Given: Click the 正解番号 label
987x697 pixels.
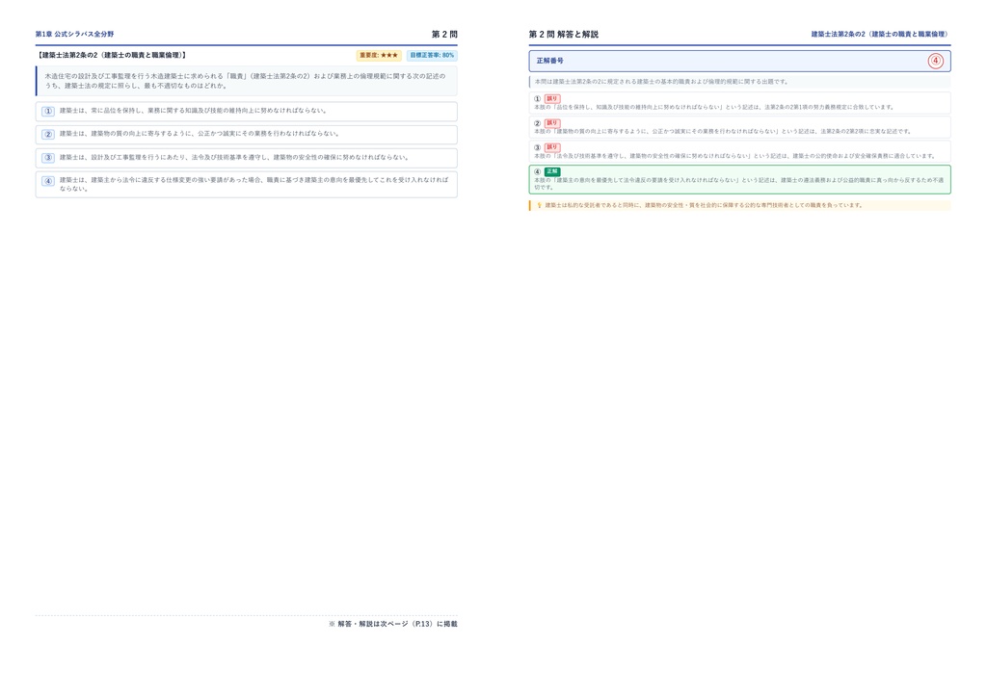Looking at the screenshot, I should (x=550, y=61).
